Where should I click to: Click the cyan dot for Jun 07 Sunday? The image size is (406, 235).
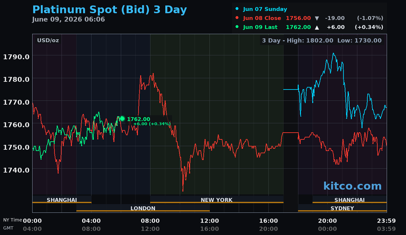click(237, 9)
